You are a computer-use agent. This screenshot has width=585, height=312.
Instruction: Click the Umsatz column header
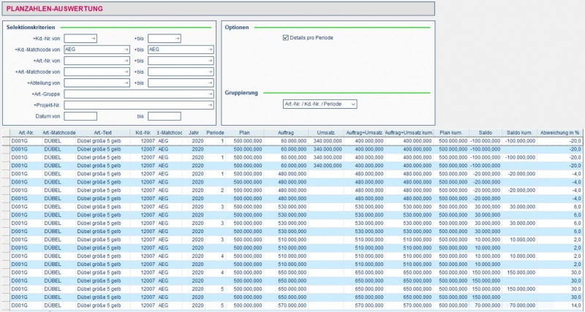tap(326, 132)
